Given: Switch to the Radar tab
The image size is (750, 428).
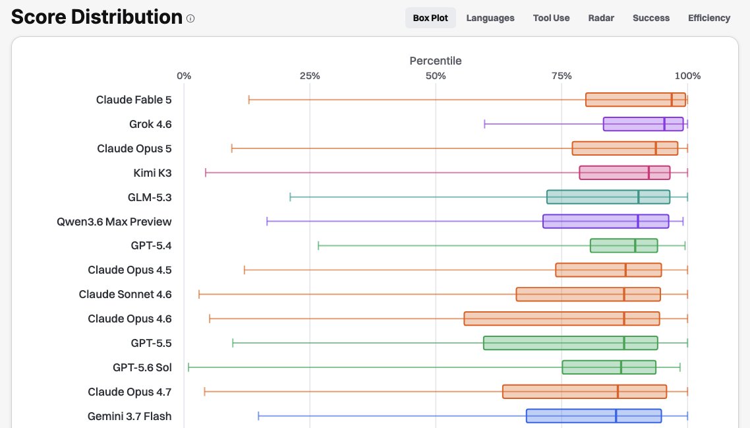Looking at the screenshot, I should pyautogui.click(x=601, y=18).
